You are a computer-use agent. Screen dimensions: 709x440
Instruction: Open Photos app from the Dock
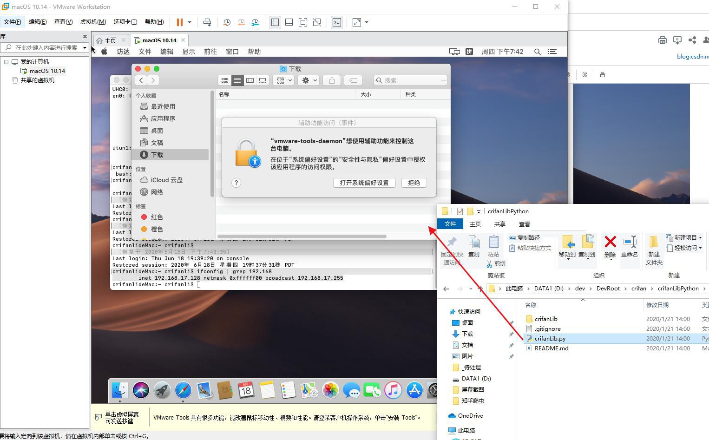click(x=330, y=390)
